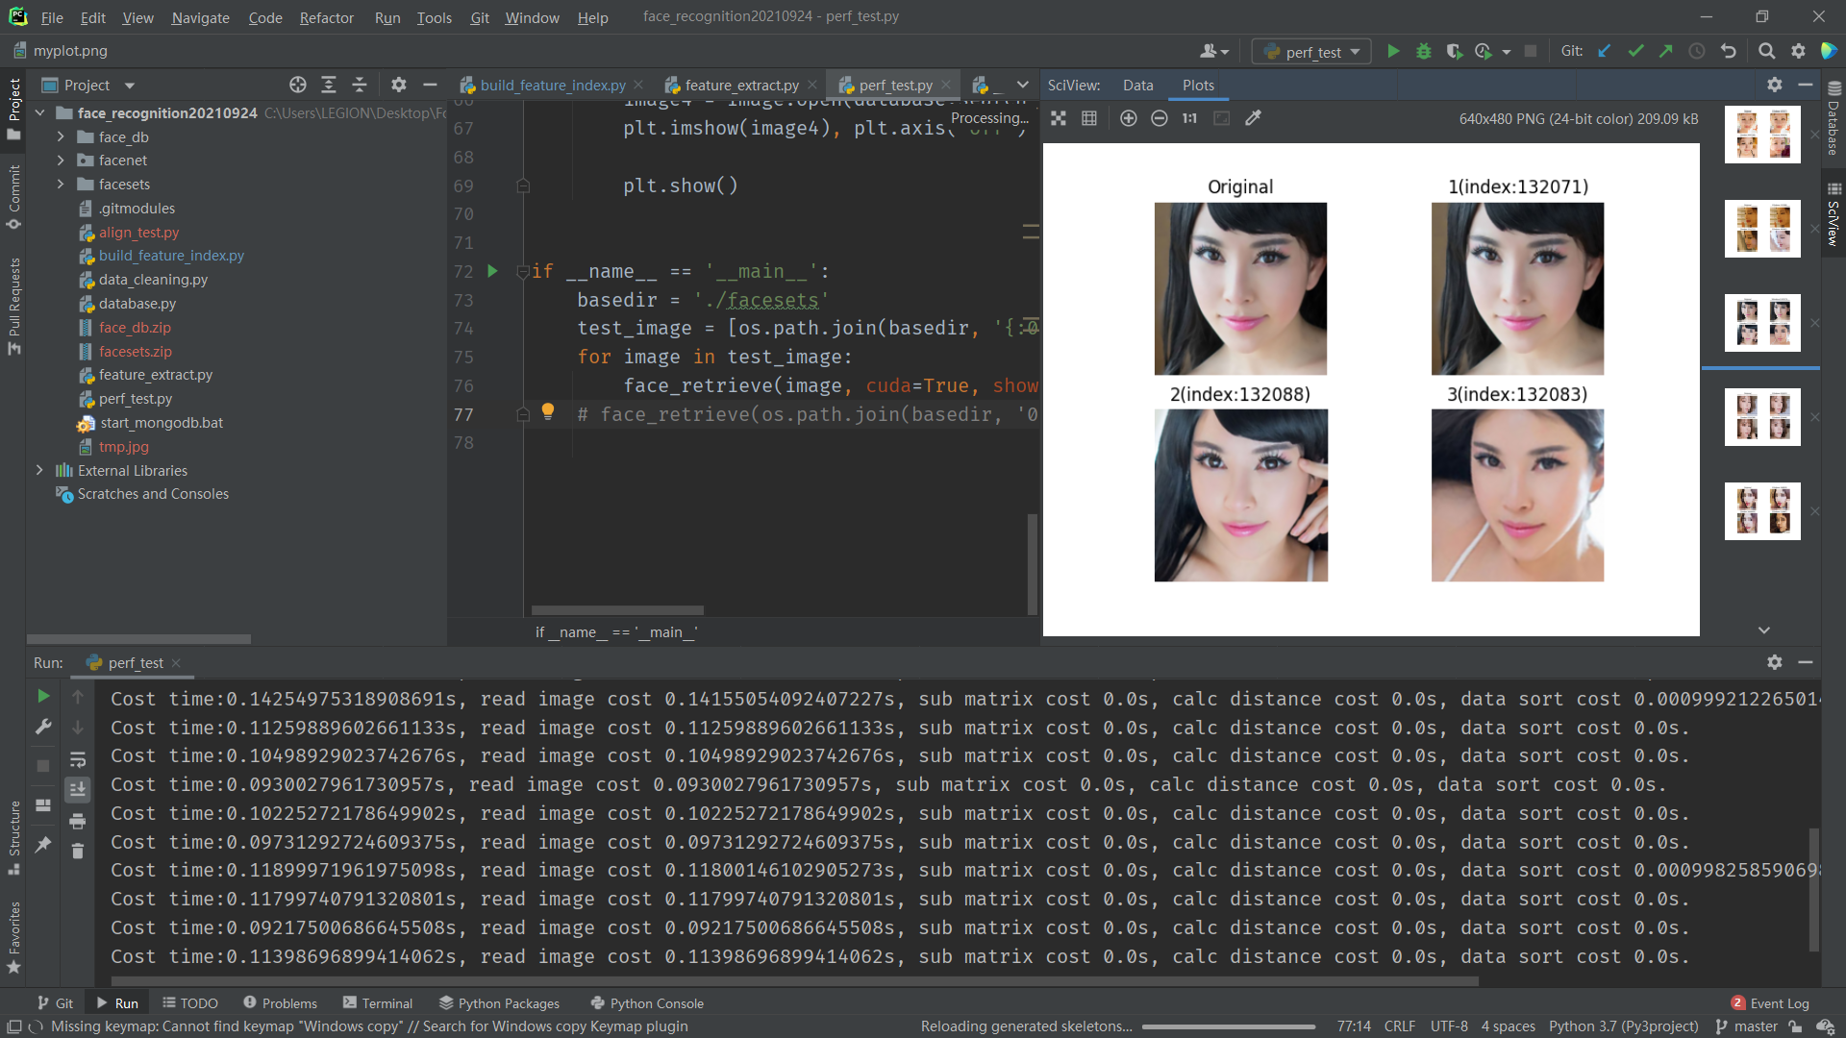Expand the face_db folder

point(61,136)
